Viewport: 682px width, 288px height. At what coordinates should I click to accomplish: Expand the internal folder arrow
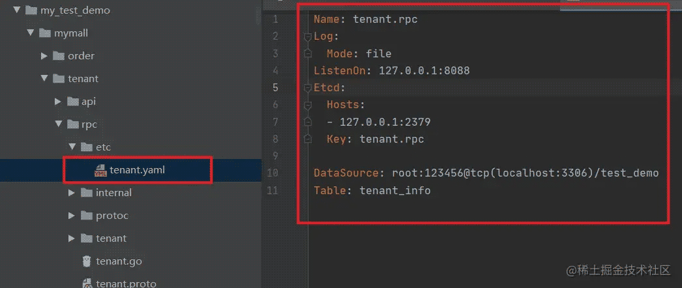click(x=72, y=193)
